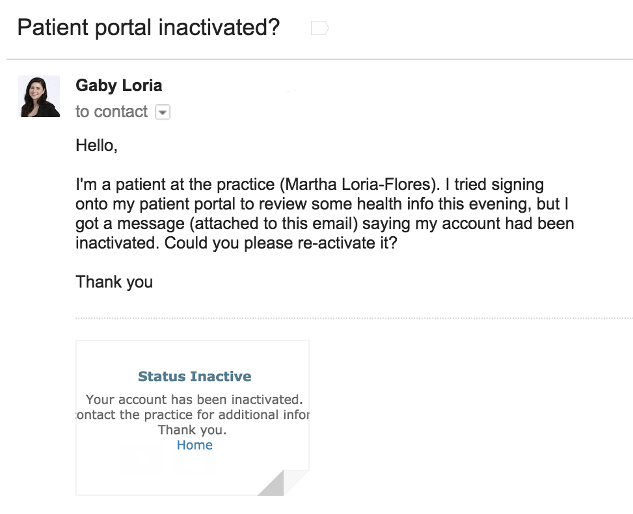633x514 pixels.
Task: Click the importance marker beside the subject
Action: (x=319, y=28)
